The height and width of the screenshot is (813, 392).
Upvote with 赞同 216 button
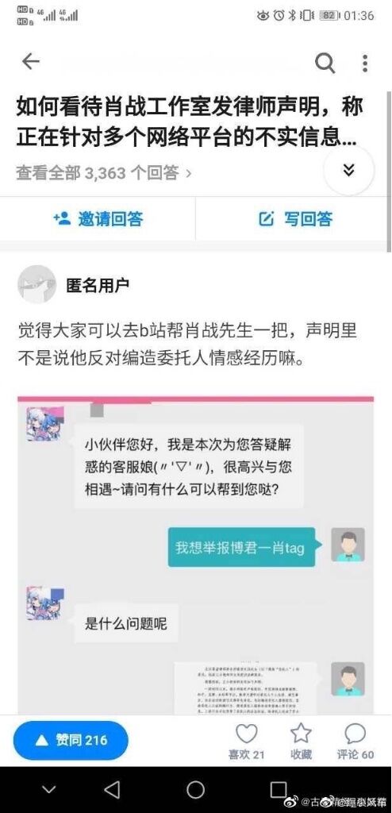(x=71, y=741)
